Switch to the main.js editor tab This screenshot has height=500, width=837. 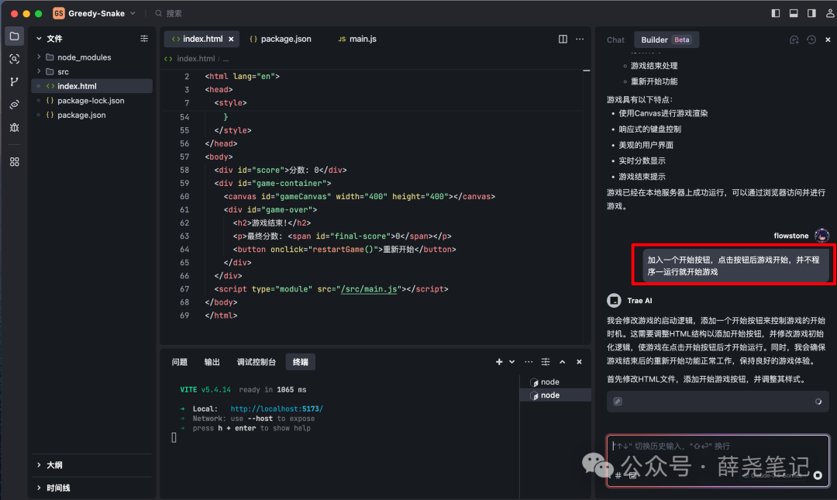click(x=357, y=39)
